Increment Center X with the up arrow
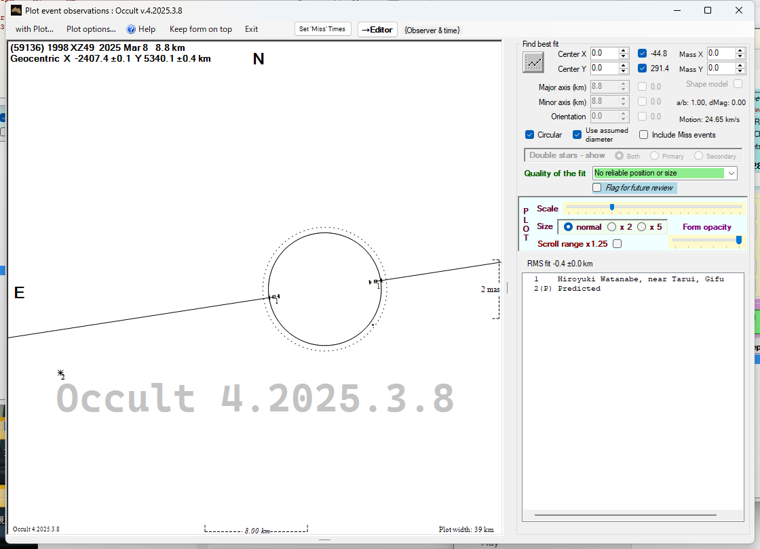Image resolution: width=760 pixels, height=549 pixels. pyautogui.click(x=624, y=50)
